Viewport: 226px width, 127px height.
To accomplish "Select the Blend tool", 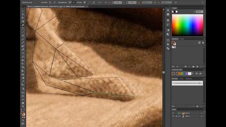I will tap(23, 85).
